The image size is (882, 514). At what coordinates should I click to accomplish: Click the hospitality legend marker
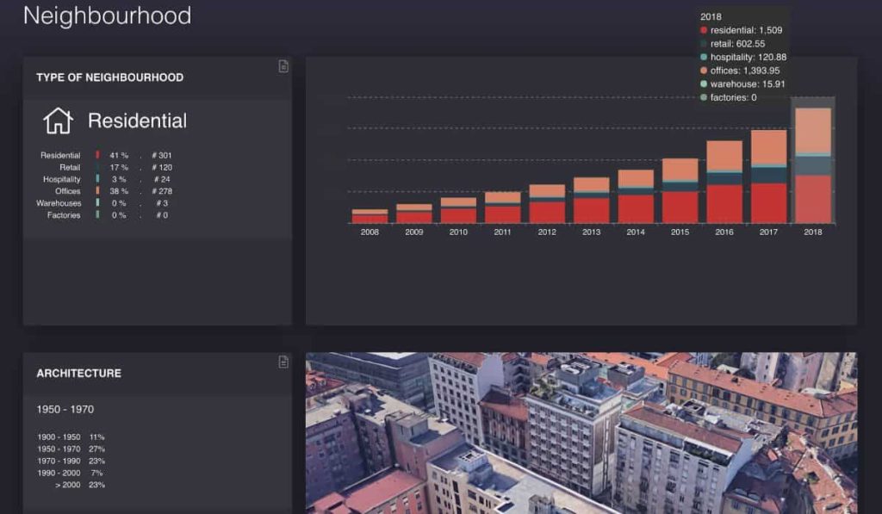[x=705, y=56]
